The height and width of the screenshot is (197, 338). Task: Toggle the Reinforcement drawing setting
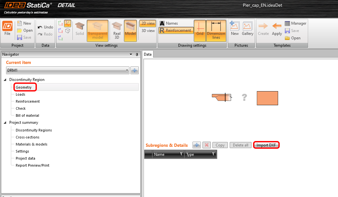tap(176, 30)
